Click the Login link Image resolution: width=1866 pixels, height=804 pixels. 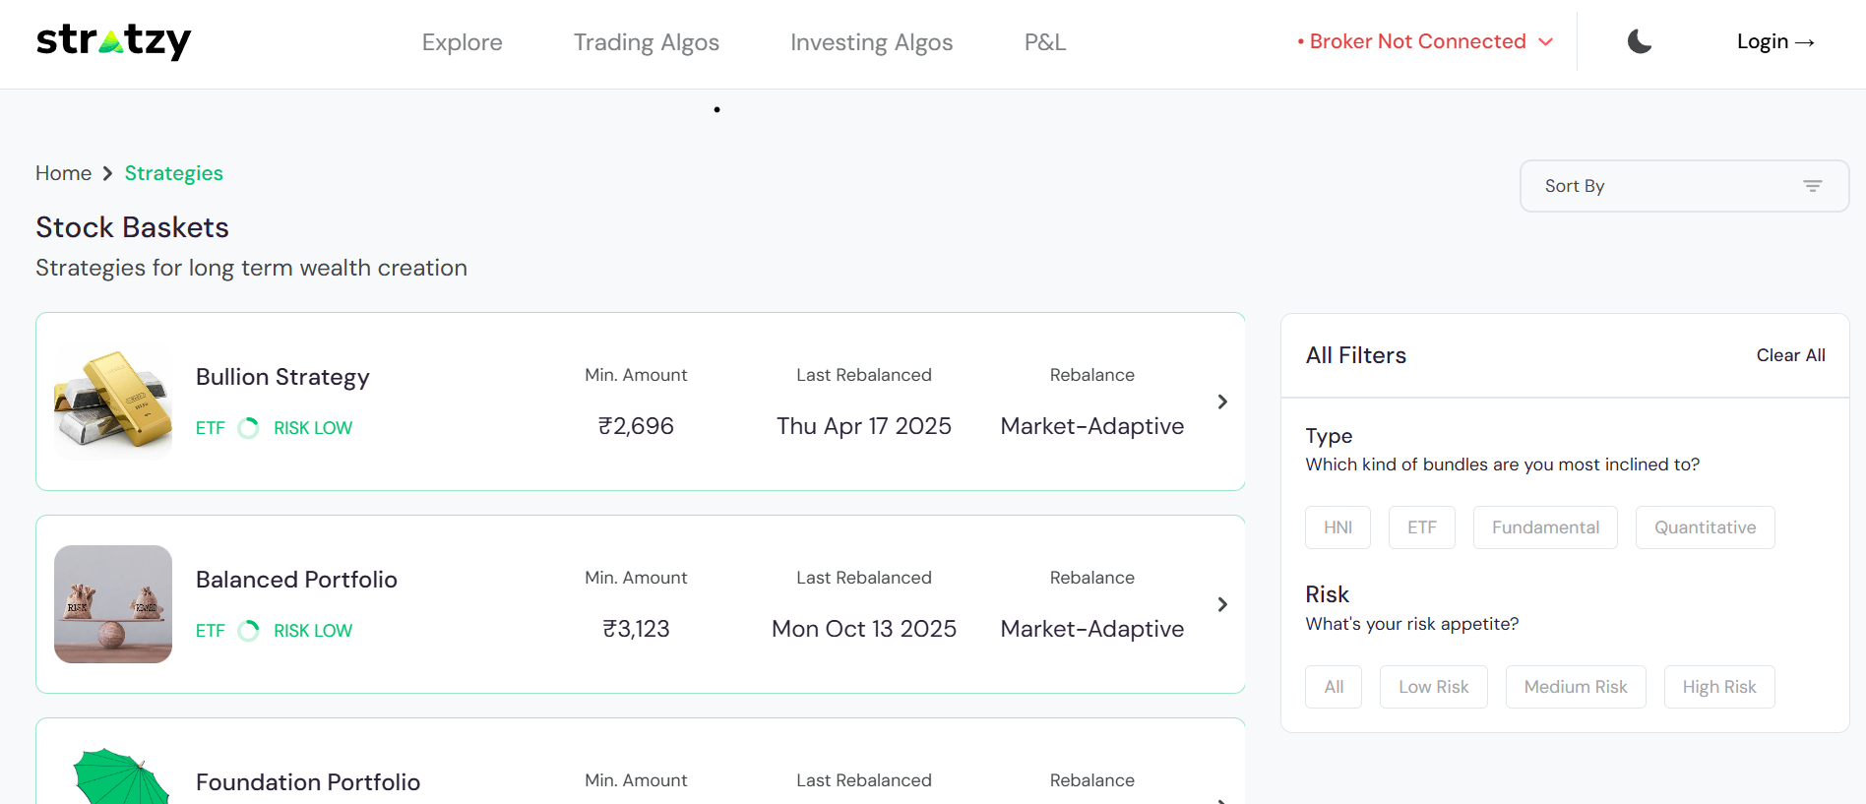pos(1774,41)
